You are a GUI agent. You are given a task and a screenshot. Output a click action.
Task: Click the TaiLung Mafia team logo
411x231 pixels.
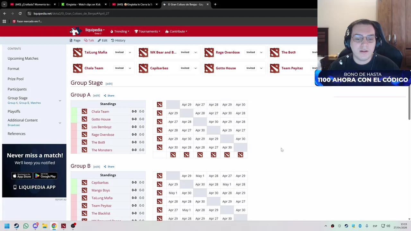coord(78,52)
